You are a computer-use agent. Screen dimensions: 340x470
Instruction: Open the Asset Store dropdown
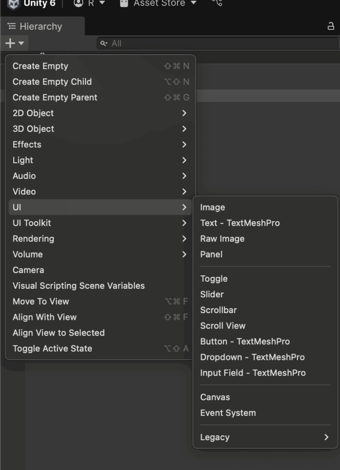[158, 3]
